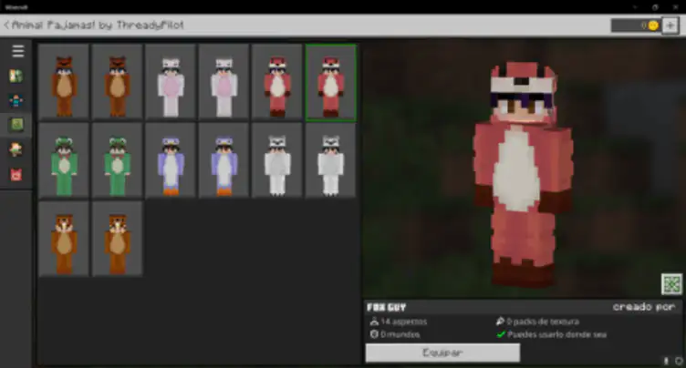
Task: Click the 'Puedes usarlo donde sea' line
Action: 552,335
